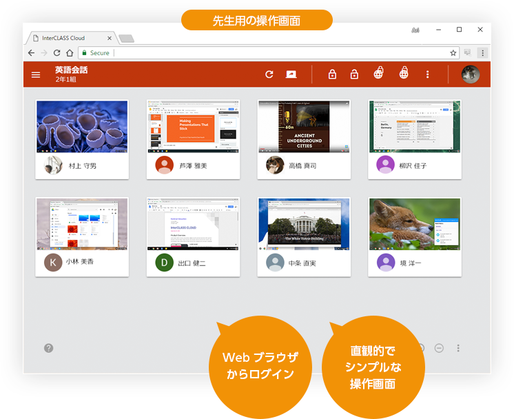This screenshot has width=514, height=419.
Task: Open the help question mark icon
Action: 49,348
